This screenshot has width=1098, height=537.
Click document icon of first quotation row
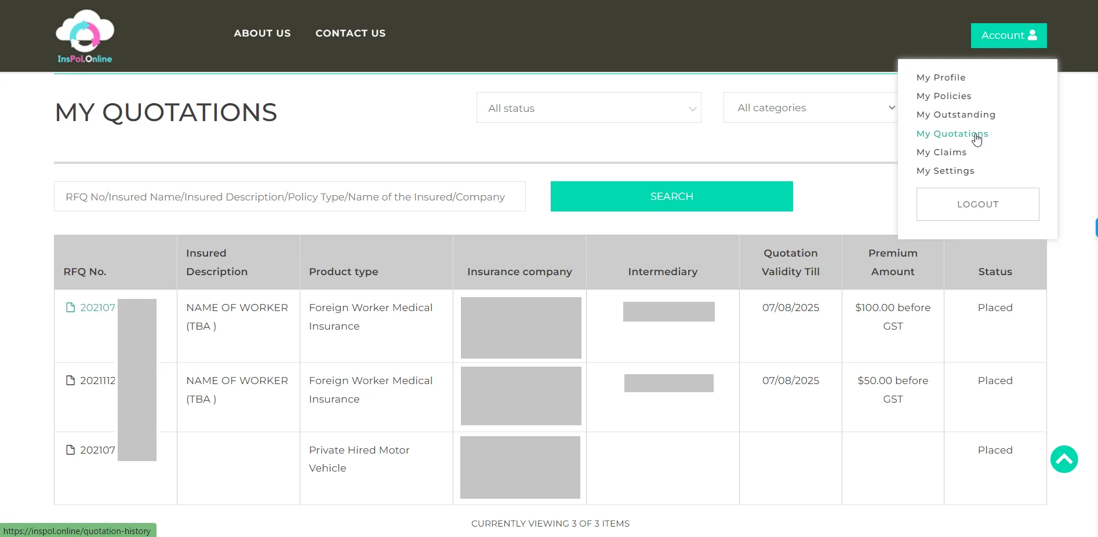(x=71, y=308)
